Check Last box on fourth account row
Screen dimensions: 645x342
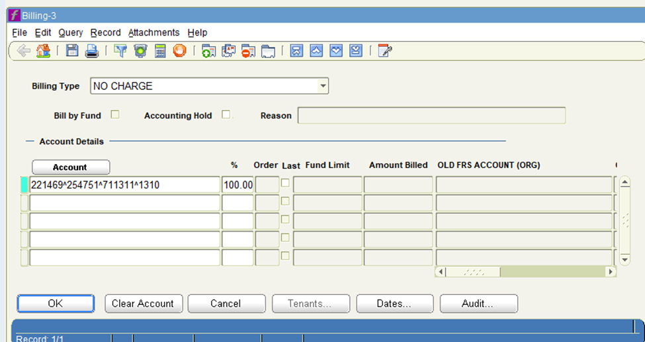point(285,237)
